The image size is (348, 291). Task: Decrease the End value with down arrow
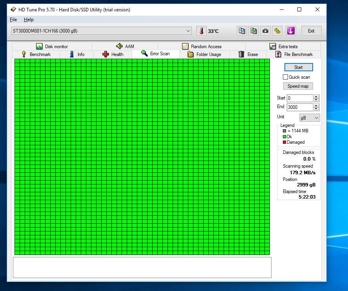click(x=316, y=109)
